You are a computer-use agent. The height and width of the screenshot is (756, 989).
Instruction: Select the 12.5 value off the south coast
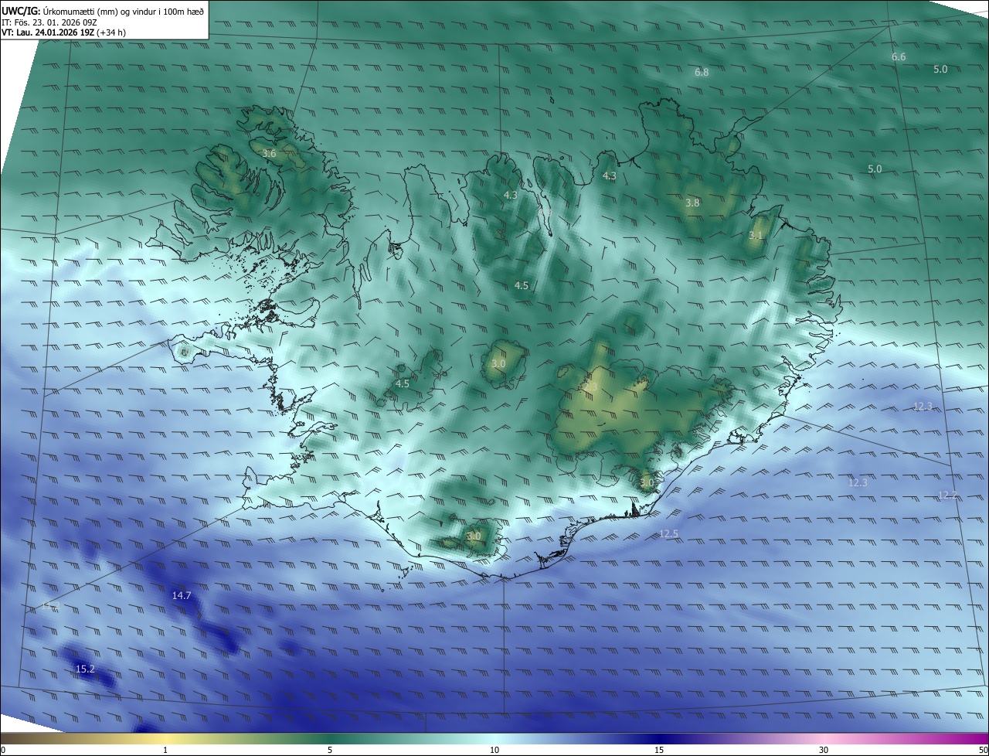[x=669, y=534]
